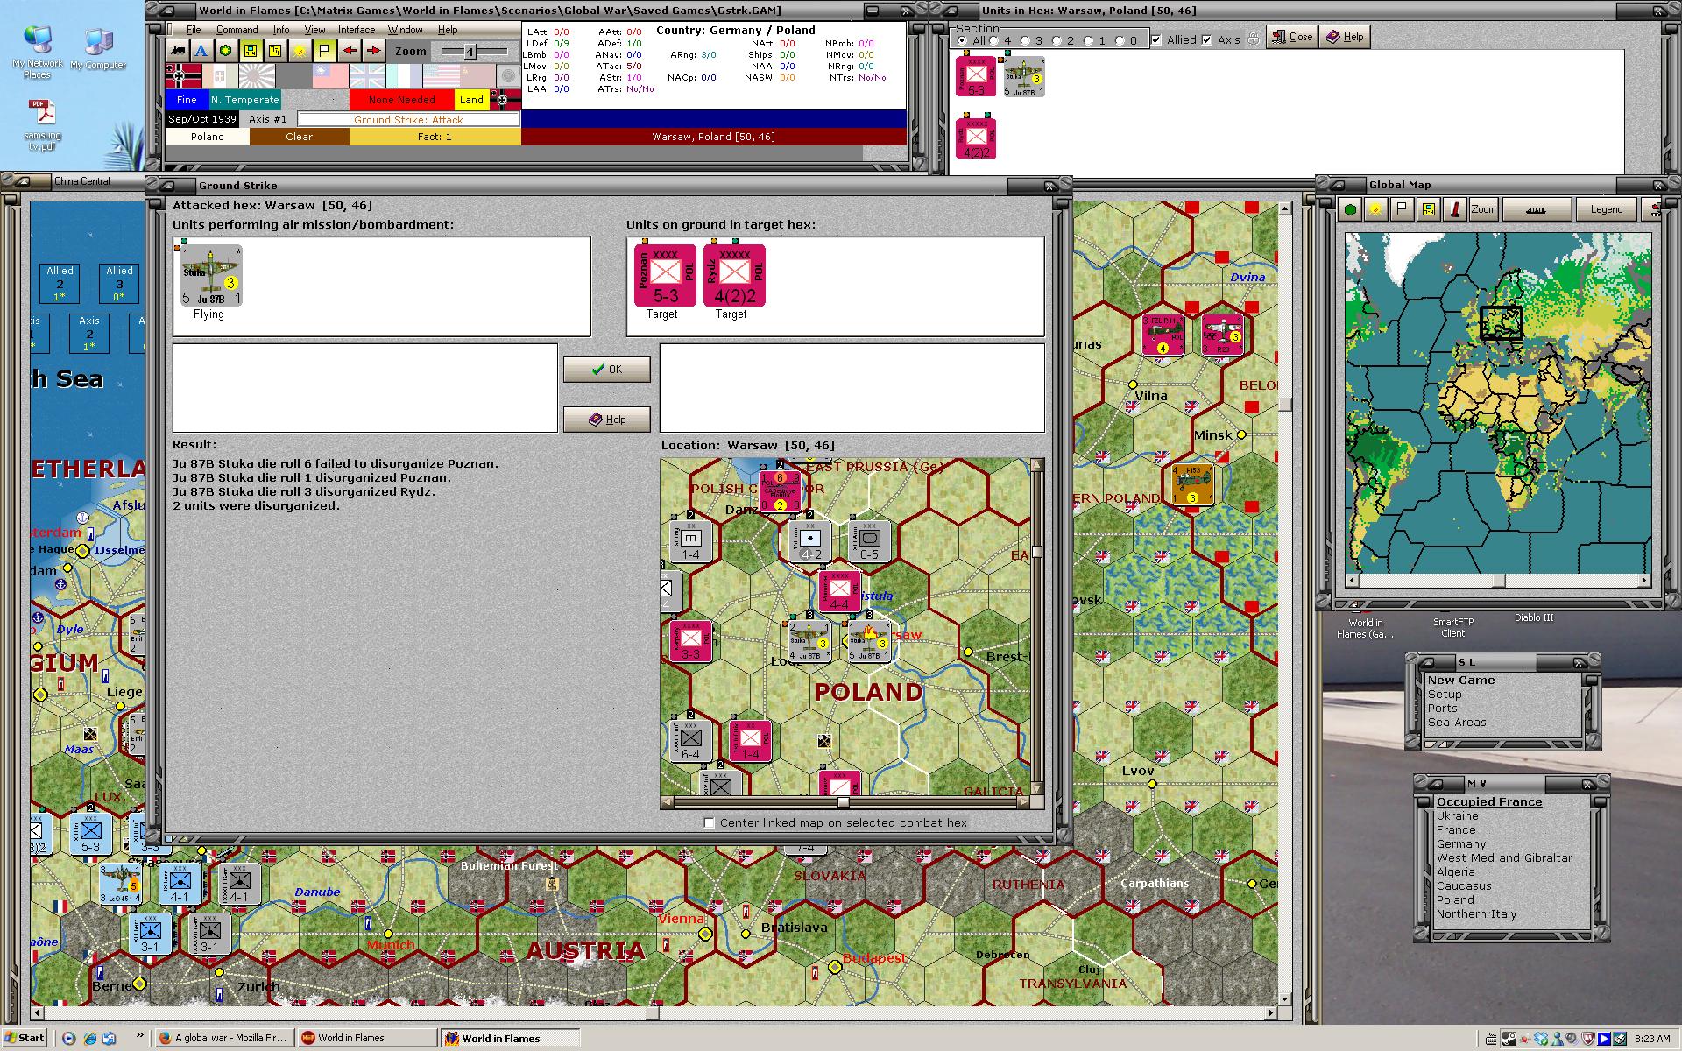The height and width of the screenshot is (1051, 1682).
Task: Click the green hexagon toolbar icon
Action: [x=226, y=51]
